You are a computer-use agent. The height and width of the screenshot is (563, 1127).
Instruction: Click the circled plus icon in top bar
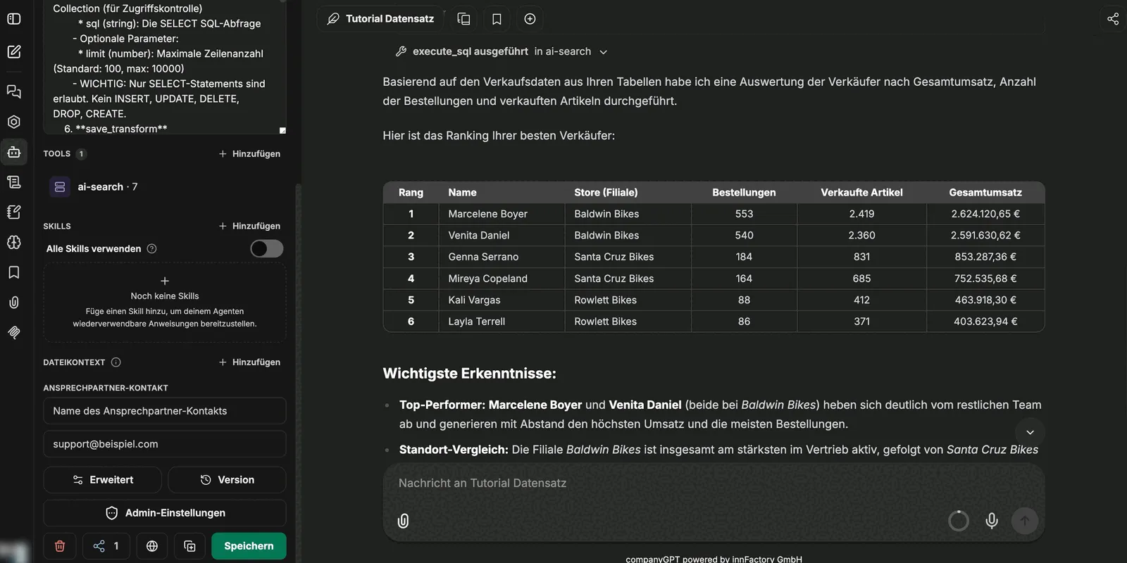(530, 19)
